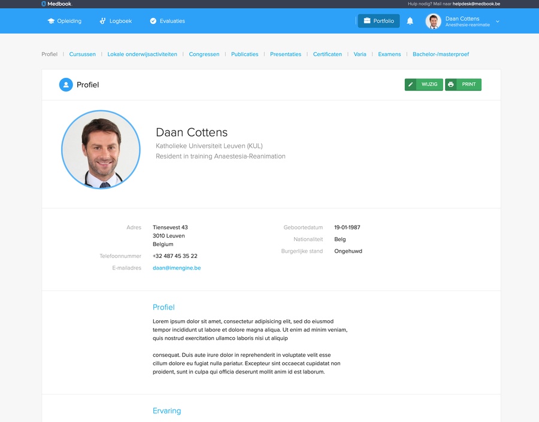Viewport: 539px width, 422px height.
Task: Click the 3010 Leuven address line
Action: click(169, 236)
